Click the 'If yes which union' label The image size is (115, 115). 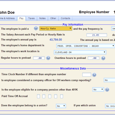tap(85, 105)
